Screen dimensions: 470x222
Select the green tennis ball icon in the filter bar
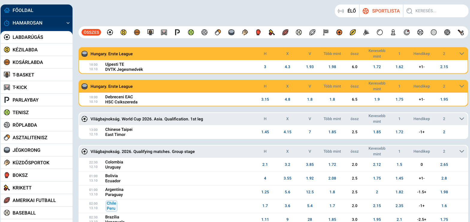point(191,32)
